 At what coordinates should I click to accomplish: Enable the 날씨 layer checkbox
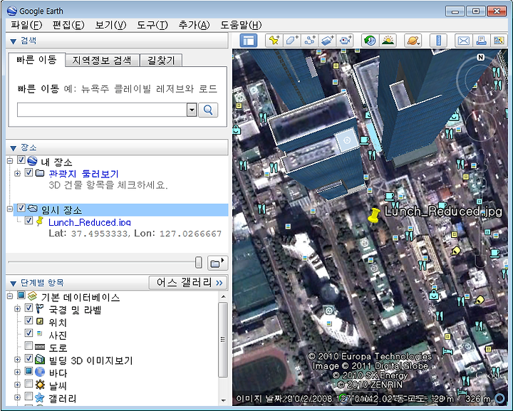[x=28, y=383]
